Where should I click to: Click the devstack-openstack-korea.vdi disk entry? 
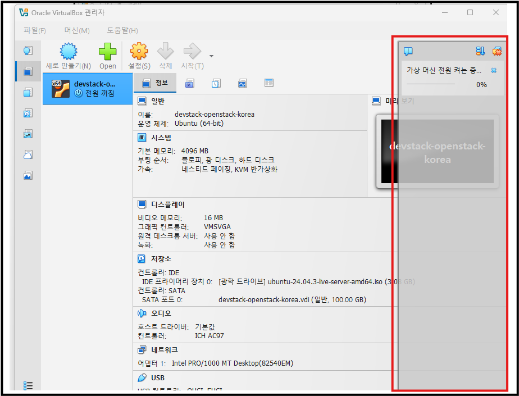point(292,299)
